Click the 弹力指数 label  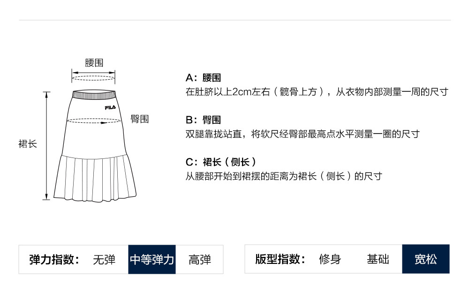[x=54, y=259]
